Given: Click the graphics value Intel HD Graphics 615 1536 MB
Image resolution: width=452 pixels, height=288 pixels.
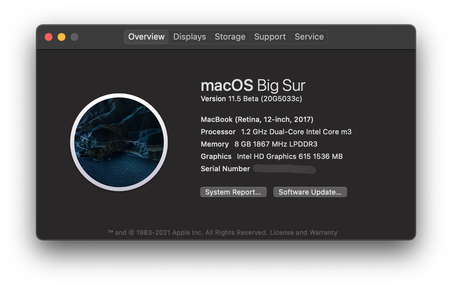Looking at the screenshot, I should [x=290, y=156].
